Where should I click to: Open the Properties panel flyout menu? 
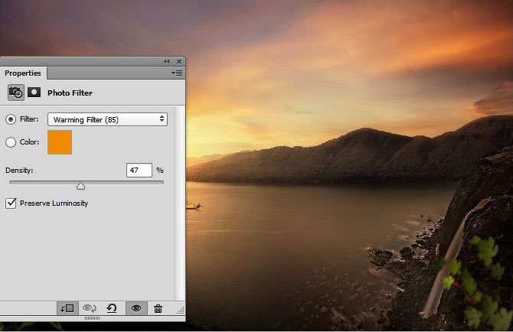tap(178, 73)
